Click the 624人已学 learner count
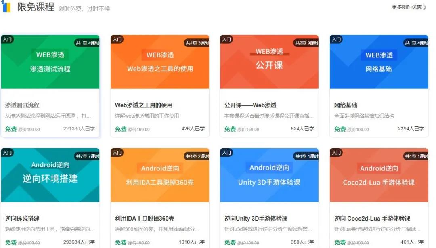 pos(302,128)
